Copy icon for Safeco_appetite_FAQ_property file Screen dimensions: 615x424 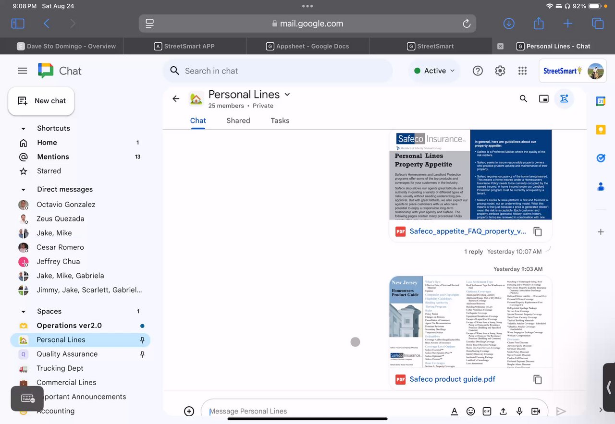pos(538,231)
